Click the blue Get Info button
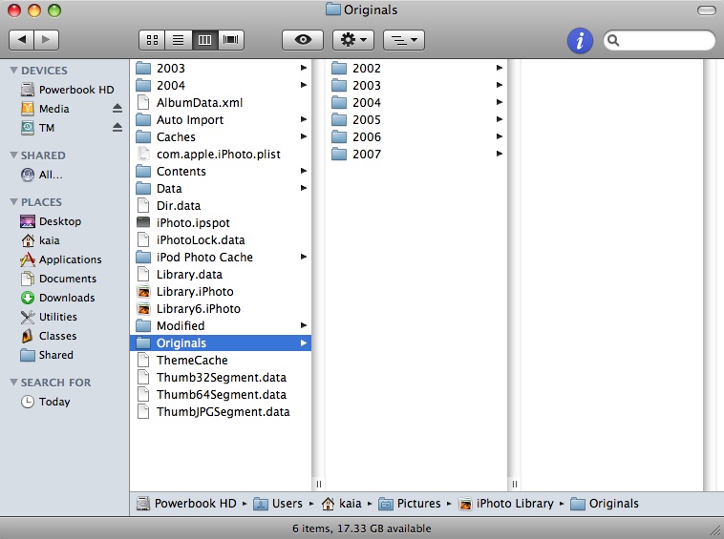The width and height of the screenshot is (724, 539). tap(580, 40)
